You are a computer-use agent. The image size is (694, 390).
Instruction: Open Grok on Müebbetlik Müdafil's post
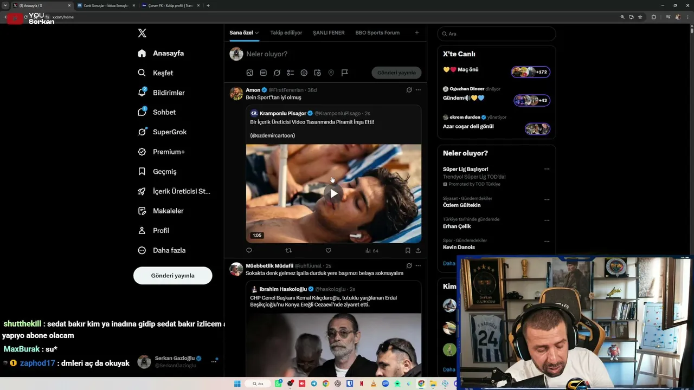[409, 265]
